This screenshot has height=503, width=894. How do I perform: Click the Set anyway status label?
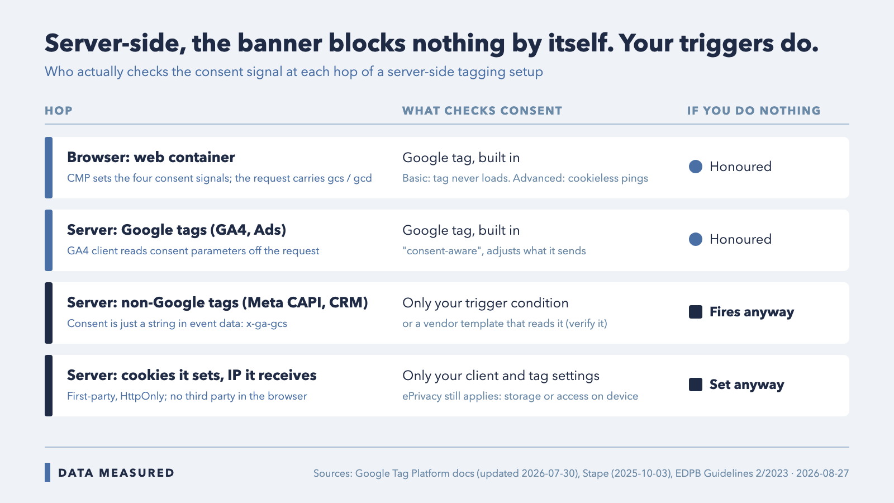(746, 385)
